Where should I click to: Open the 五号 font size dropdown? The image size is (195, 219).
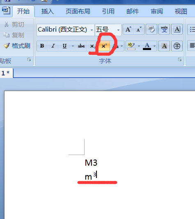pos(118,30)
